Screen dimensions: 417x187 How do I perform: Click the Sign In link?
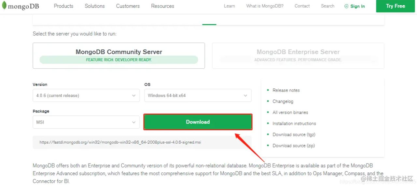tap(357, 6)
